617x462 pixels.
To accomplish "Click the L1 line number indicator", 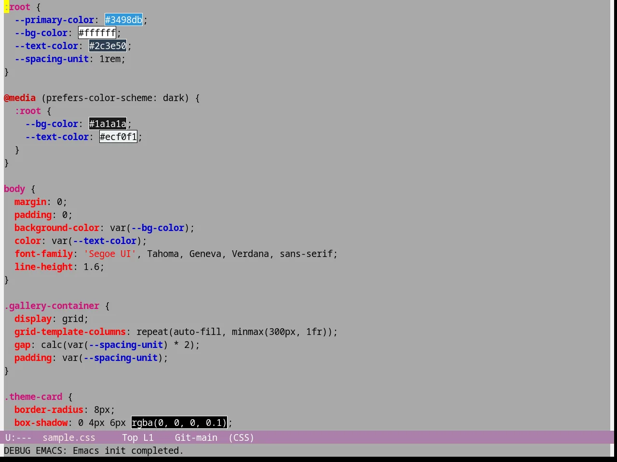I will (148, 437).
